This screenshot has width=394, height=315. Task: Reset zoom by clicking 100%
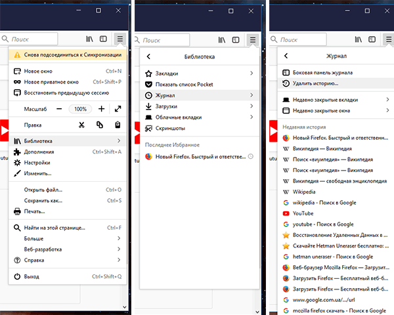click(80, 109)
